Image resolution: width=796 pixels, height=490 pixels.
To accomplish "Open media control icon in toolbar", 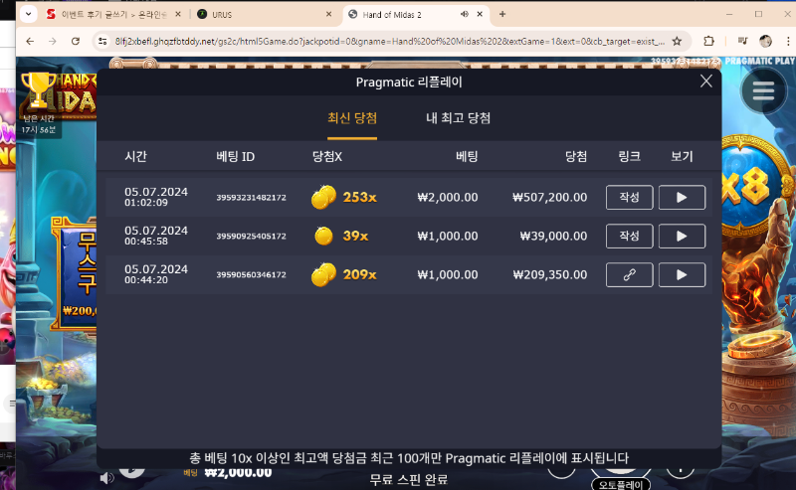I will coord(742,41).
